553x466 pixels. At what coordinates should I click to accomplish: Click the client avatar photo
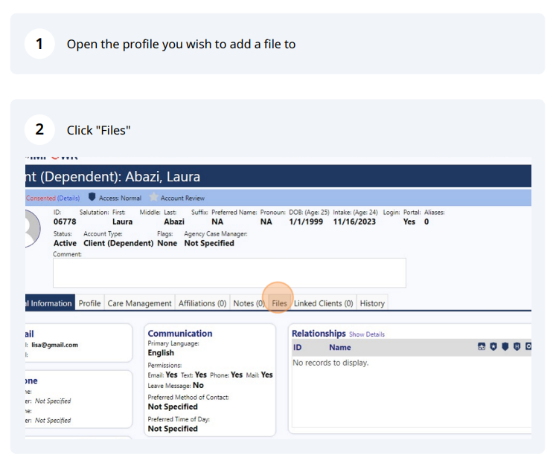pos(33,229)
